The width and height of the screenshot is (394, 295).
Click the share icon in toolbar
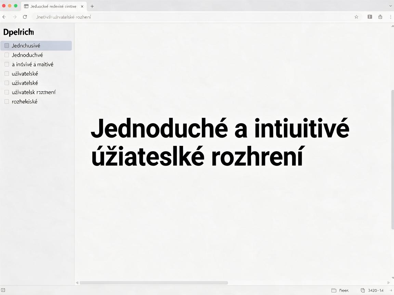coord(380,17)
